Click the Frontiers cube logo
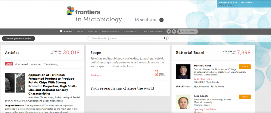The image size is (271, 113). pyautogui.click(x=70, y=11)
